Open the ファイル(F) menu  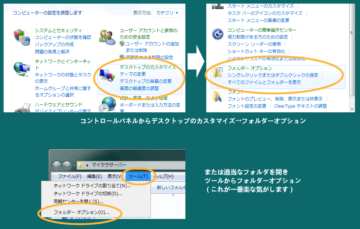(x=69, y=176)
